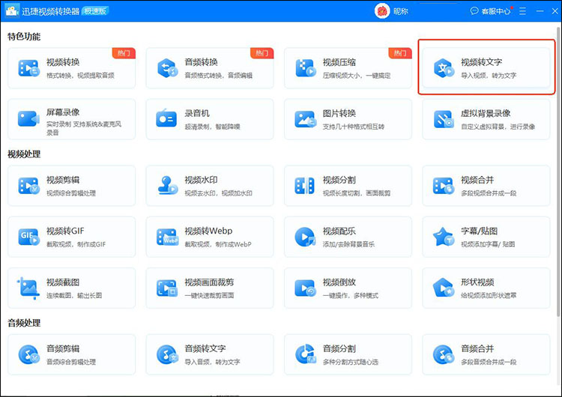Image resolution: width=562 pixels, height=397 pixels.
Task: Click "视频长度切割，画面裁剪" description
Action: (x=357, y=193)
